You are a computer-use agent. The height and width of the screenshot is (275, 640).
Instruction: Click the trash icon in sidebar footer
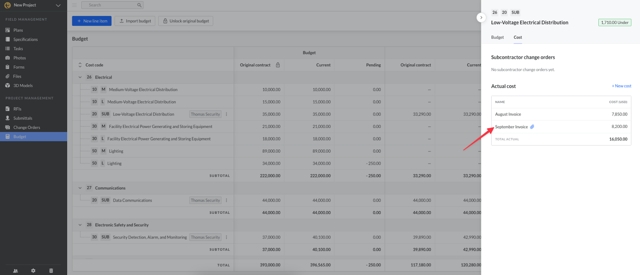coord(51,271)
